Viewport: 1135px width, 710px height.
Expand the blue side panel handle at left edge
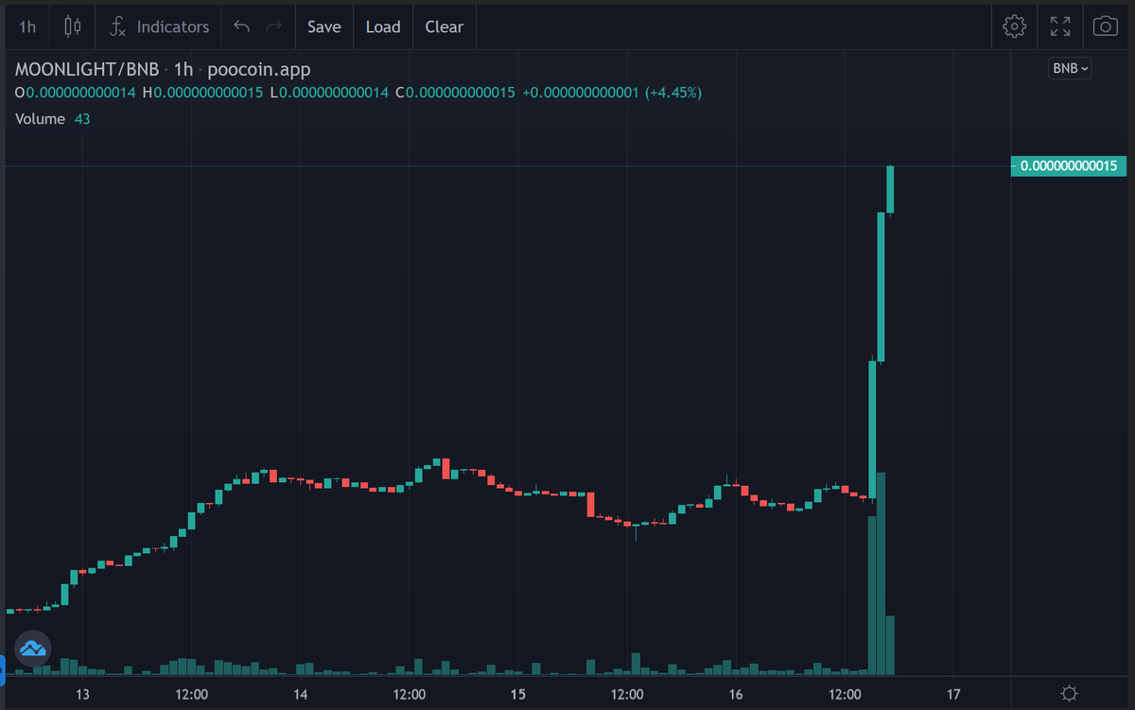click(x=3, y=670)
